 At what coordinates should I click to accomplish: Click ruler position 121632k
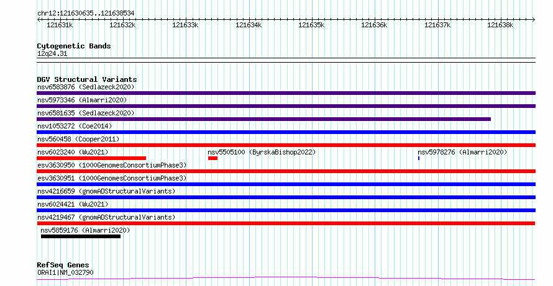click(123, 25)
